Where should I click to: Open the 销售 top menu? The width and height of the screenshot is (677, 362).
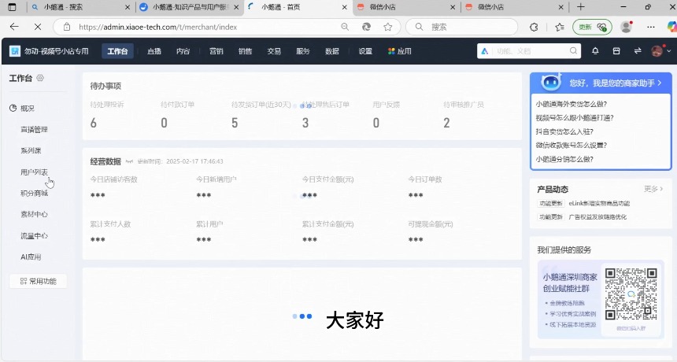pos(245,51)
